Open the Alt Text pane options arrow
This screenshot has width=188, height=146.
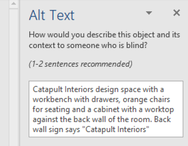pos(149,13)
